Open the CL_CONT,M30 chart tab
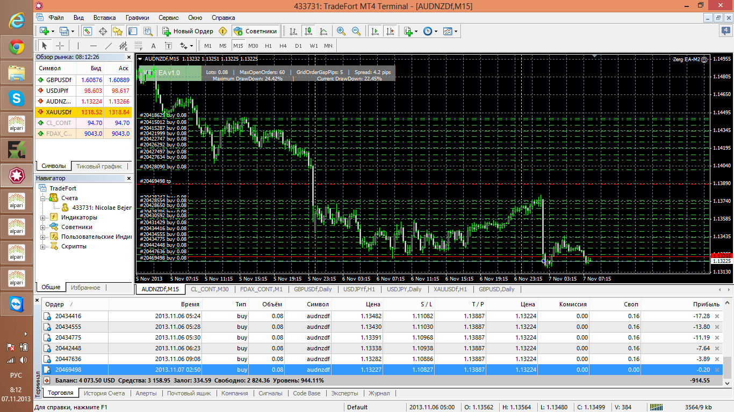The image size is (734, 412). [x=210, y=289]
